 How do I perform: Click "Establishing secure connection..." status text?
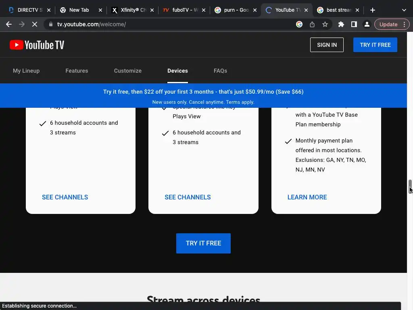pyautogui.click(x=39, y=306)
